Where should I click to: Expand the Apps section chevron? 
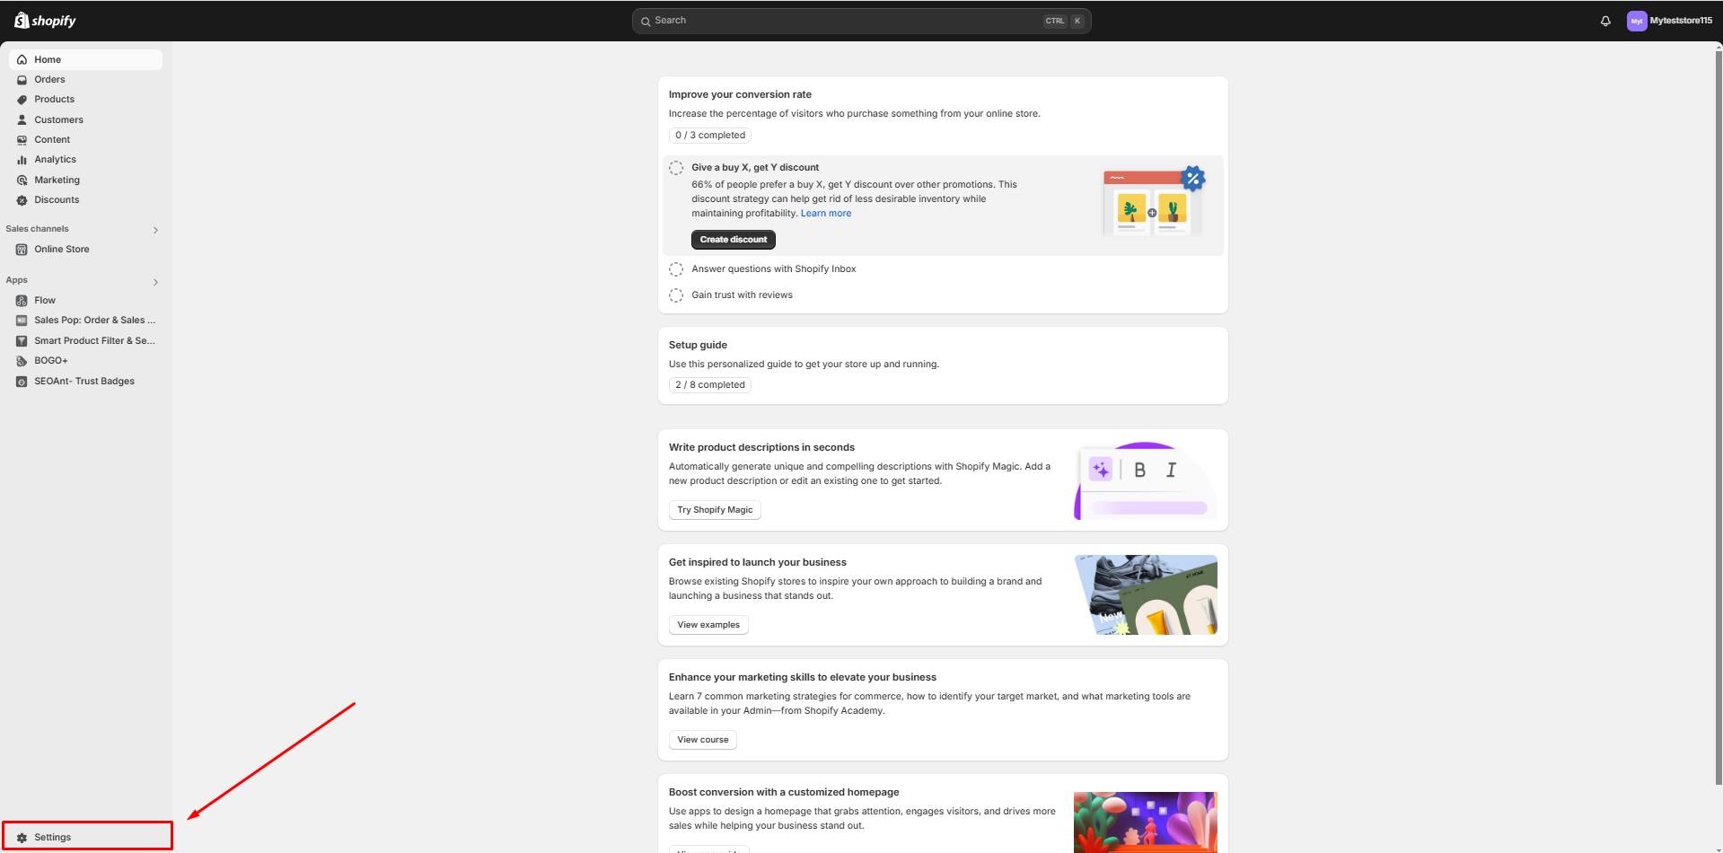155,282
